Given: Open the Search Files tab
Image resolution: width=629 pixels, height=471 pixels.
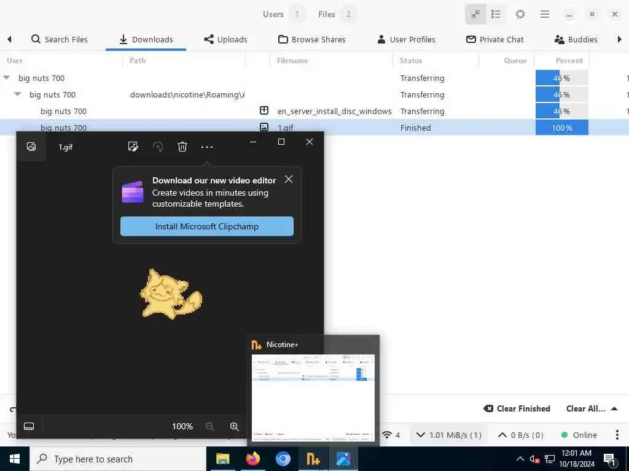Looking at the screenshot, I should pyautogui.click(x=60, y=39).
